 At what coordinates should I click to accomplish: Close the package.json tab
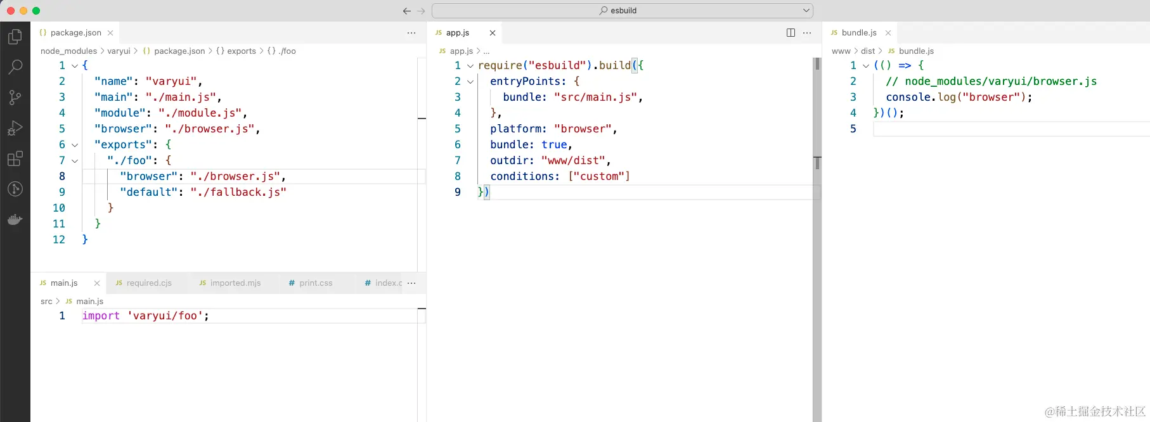coord(110,33)
